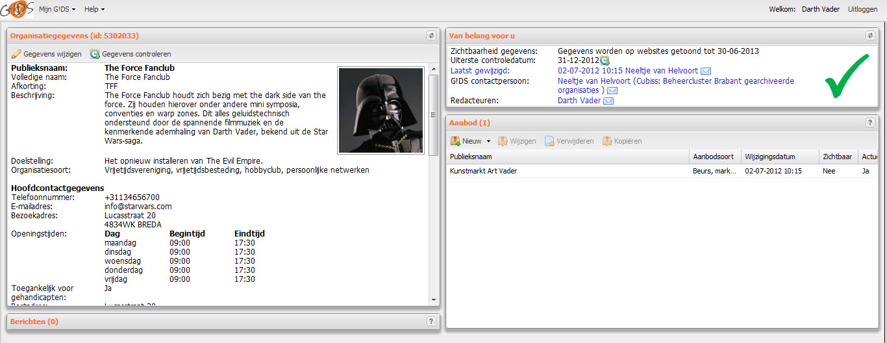Click mail icon next to Redacteuren Darth Vader
887x343 pixels.
(608, 101)
